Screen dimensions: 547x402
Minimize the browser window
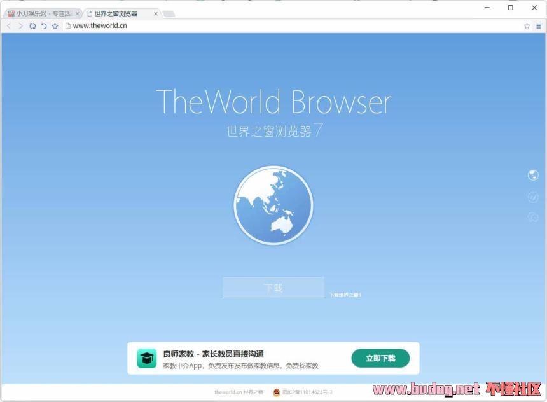[x=487, y=8]
